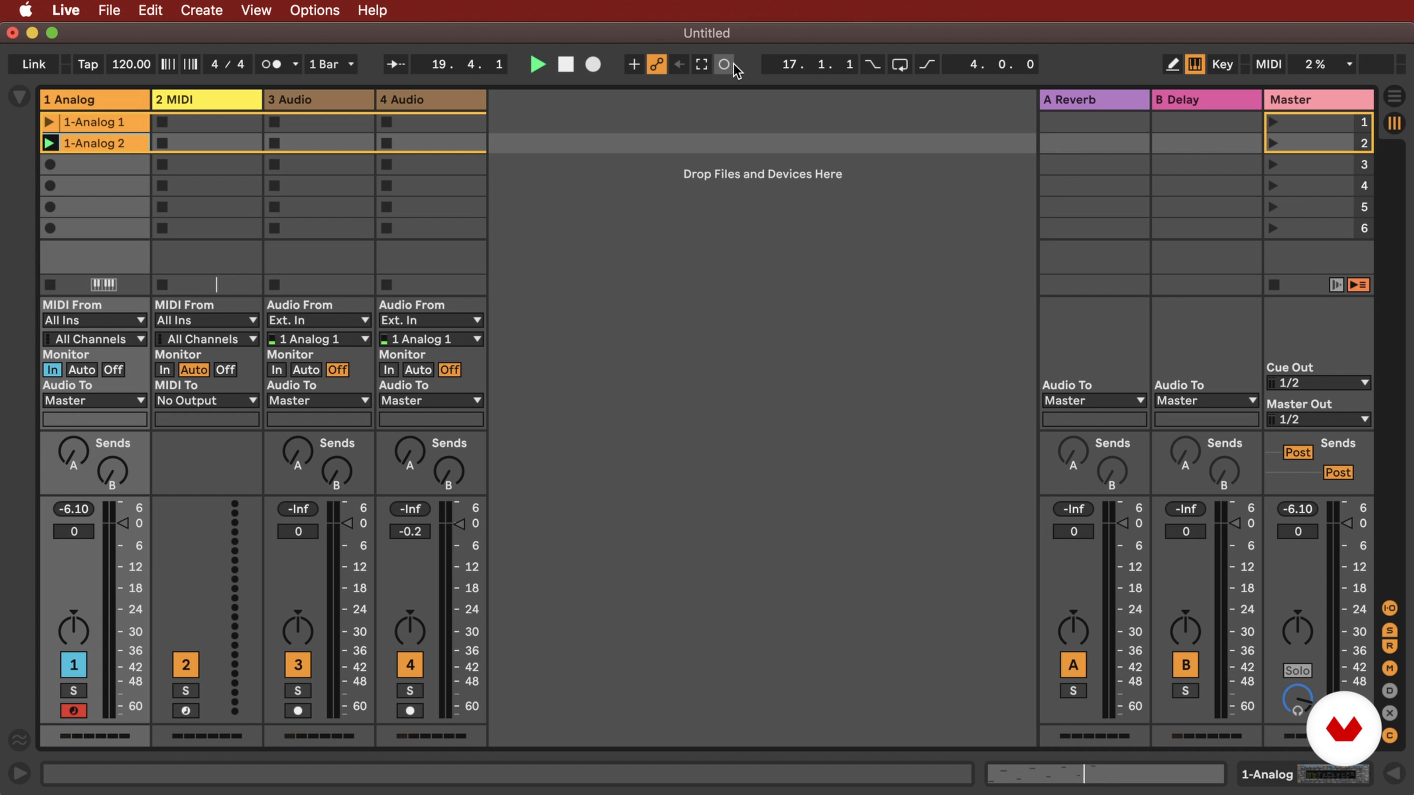Click the Session Record circle icon

724,64
